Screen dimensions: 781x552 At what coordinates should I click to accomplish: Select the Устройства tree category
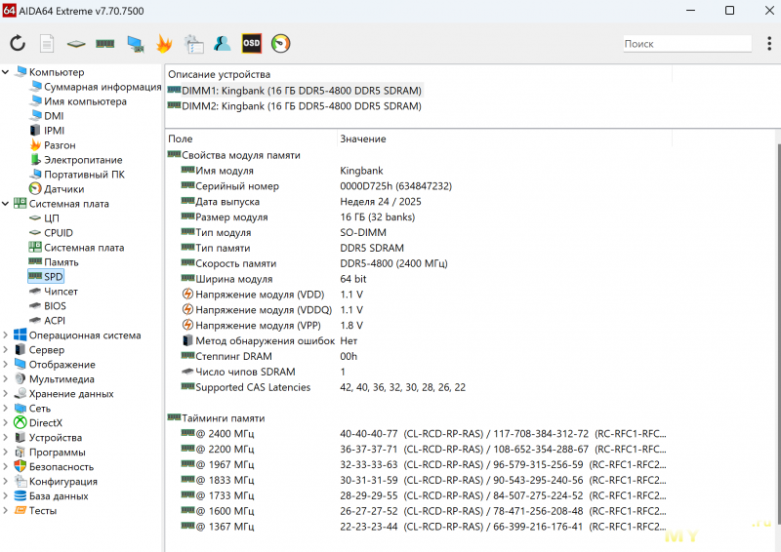pyautogui.click(x=56, y=438)
